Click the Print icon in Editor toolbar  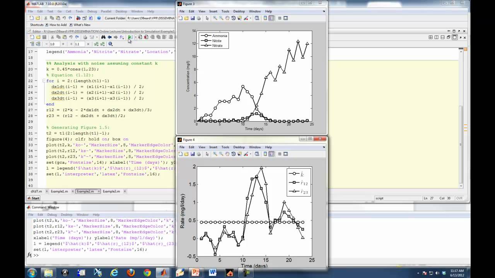click(85, 37)
